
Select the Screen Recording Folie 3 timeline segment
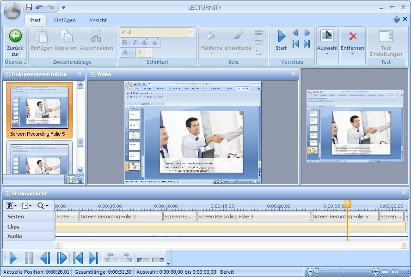253,217
